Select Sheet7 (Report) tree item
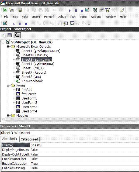Viewport: 139px width, 172px height. point(34,73)
